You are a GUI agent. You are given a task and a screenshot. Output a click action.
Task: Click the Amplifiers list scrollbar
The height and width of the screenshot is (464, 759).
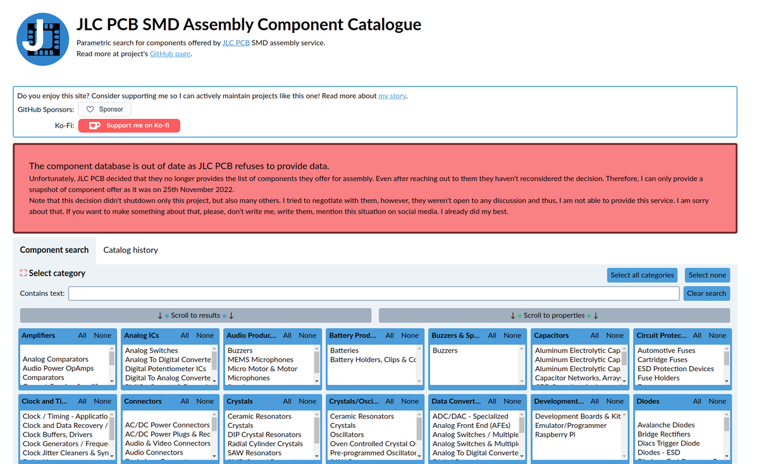112,365
